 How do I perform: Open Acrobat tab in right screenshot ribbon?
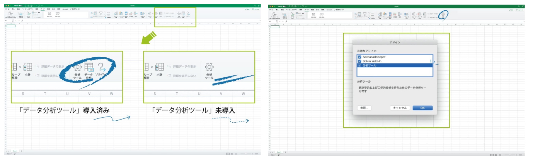point(329,10)
